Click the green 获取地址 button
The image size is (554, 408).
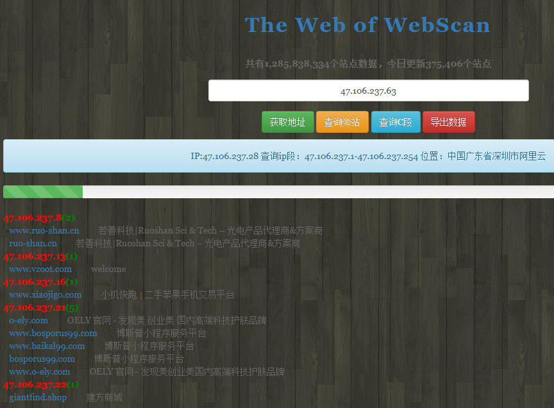[x=287, y=122]
